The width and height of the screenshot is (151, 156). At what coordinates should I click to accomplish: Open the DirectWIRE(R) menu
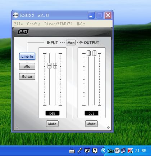pyautogui.click(x=58, y=24)
